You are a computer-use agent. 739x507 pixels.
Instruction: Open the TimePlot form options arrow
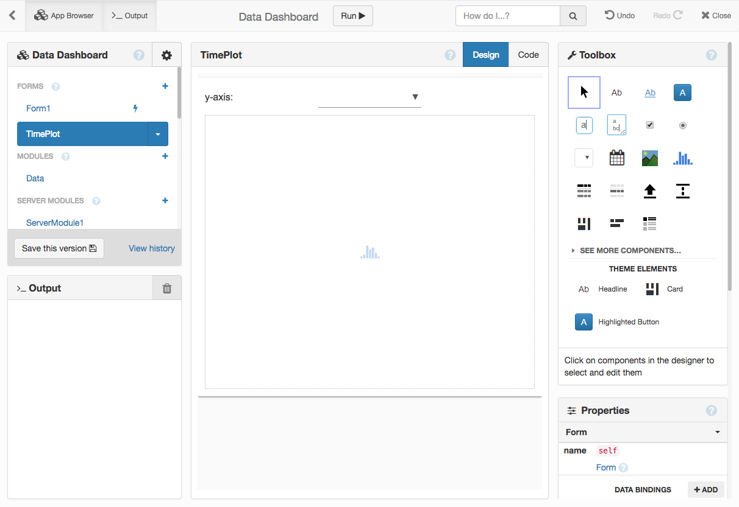tap(158, 134)
